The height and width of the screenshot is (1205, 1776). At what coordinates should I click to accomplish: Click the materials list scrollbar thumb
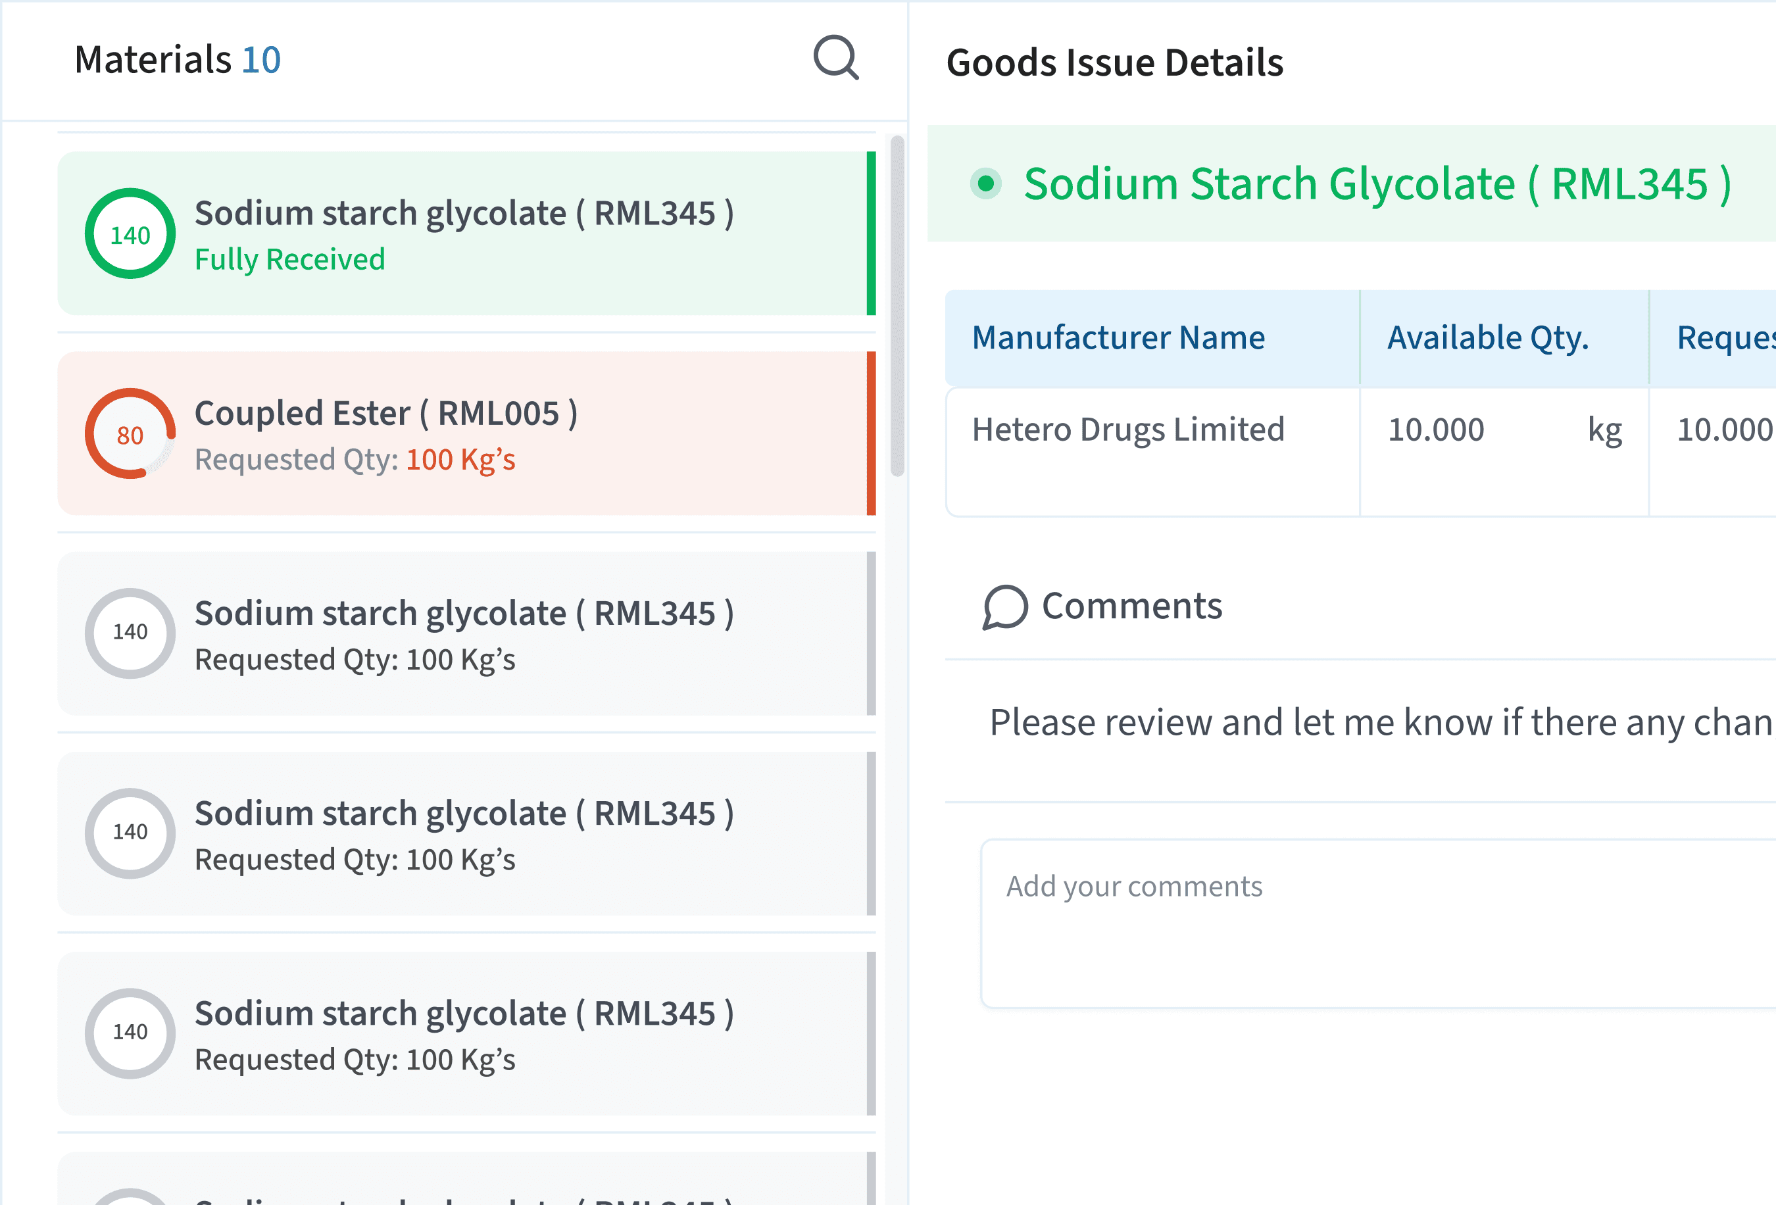[x=897, y=306]
